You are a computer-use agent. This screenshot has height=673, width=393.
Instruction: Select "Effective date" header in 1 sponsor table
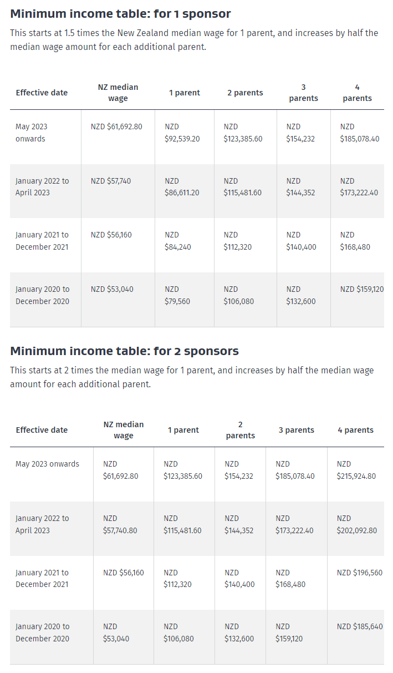pyautogui.click(x=42, y=93)
